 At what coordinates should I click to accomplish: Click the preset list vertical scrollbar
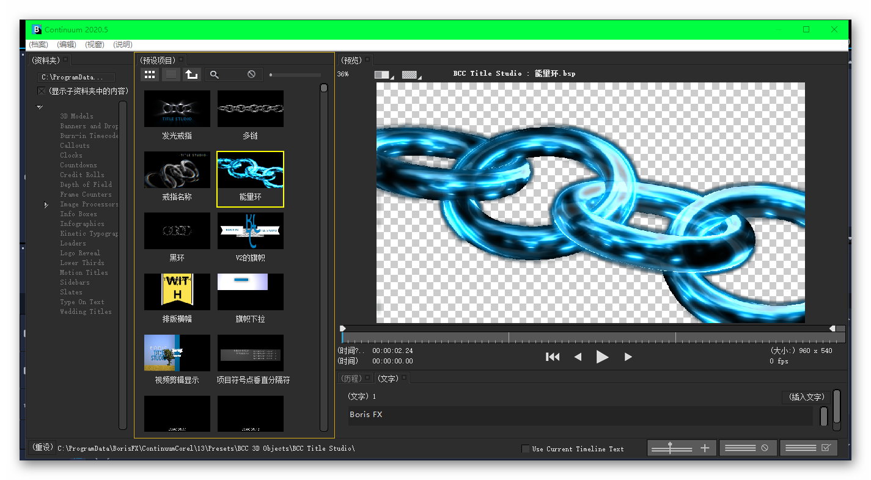[324, 256]
